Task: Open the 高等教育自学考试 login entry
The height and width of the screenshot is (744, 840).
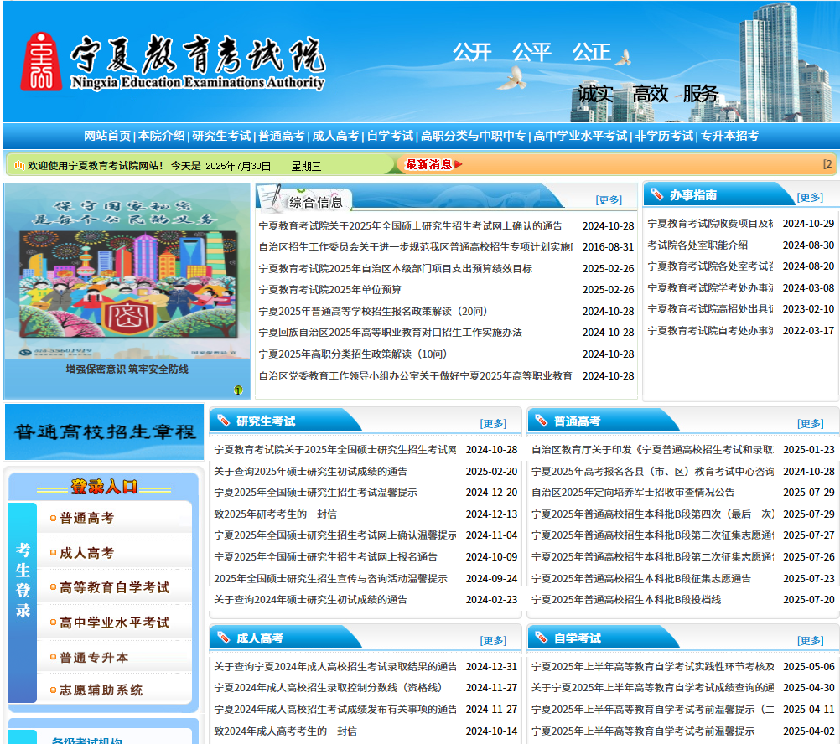Action: pos(114,588)
